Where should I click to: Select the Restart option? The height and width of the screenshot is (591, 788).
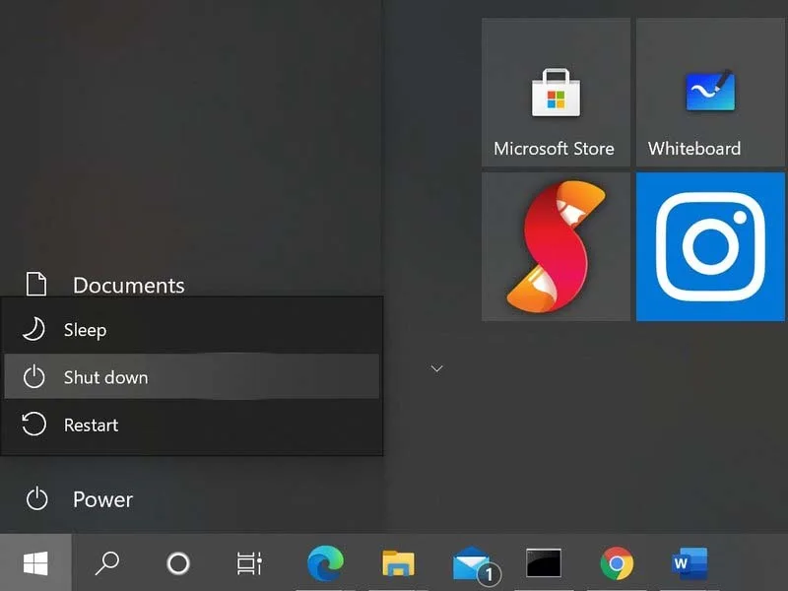[x=191, y=425]
